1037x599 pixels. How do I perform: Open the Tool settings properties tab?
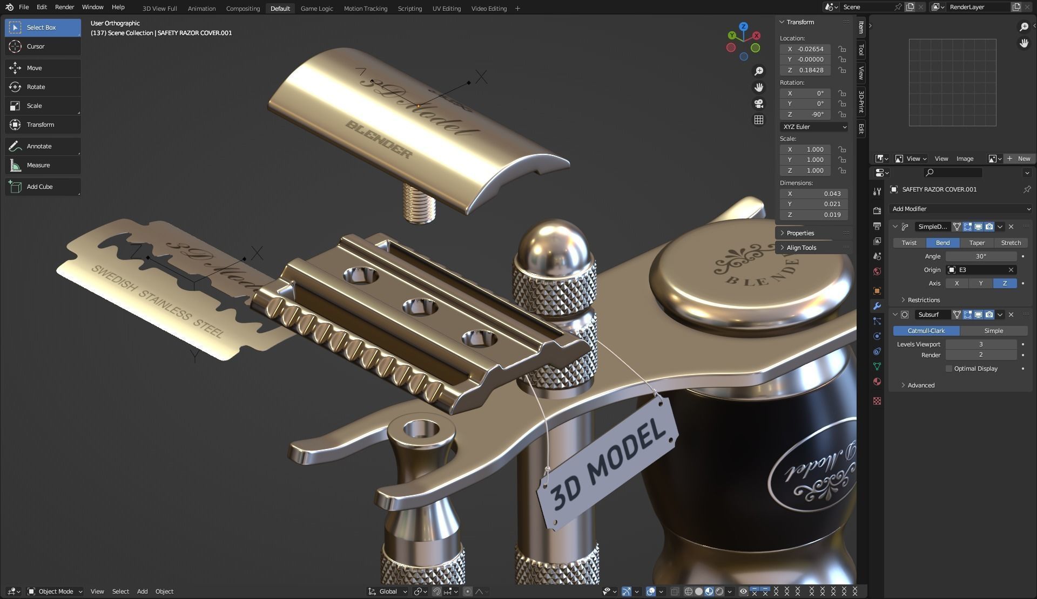877,192
